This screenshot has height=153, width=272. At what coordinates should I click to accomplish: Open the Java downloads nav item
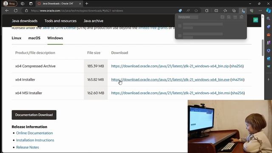25,21
